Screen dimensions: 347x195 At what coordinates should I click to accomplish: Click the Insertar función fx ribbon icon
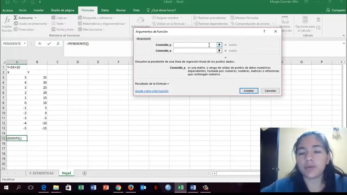point(7,24)
